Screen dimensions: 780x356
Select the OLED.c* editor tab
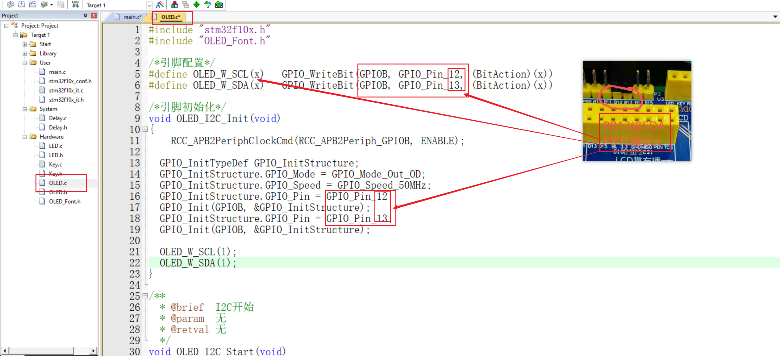pos(170,17)
